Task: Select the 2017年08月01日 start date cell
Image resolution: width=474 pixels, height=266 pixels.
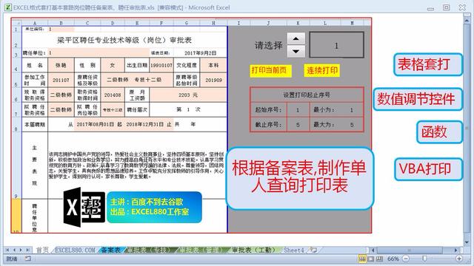Action: [96, 124]
